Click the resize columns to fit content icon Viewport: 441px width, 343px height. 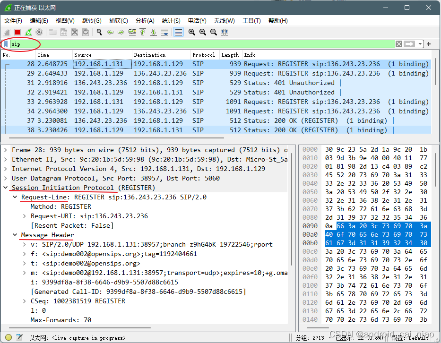click(225, 32)
